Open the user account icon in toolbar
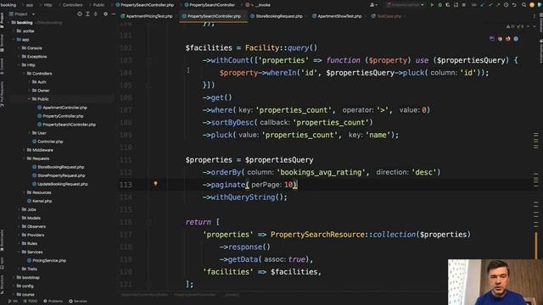This screenshot has width=543, height=305. pyautogui.click(x=373, y=5)
